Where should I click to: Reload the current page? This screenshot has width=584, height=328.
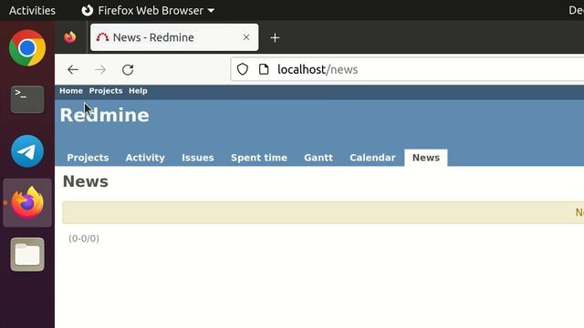pos(128,69)
